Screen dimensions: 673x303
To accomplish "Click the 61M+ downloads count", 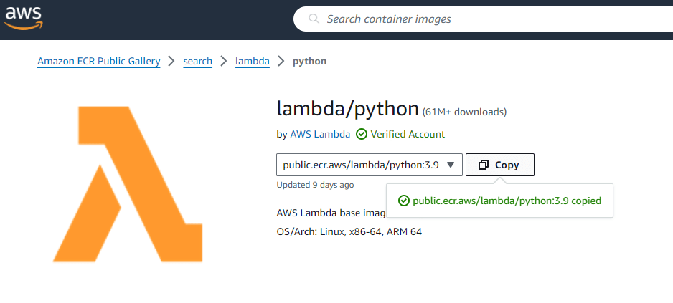I will click(465, 112).
